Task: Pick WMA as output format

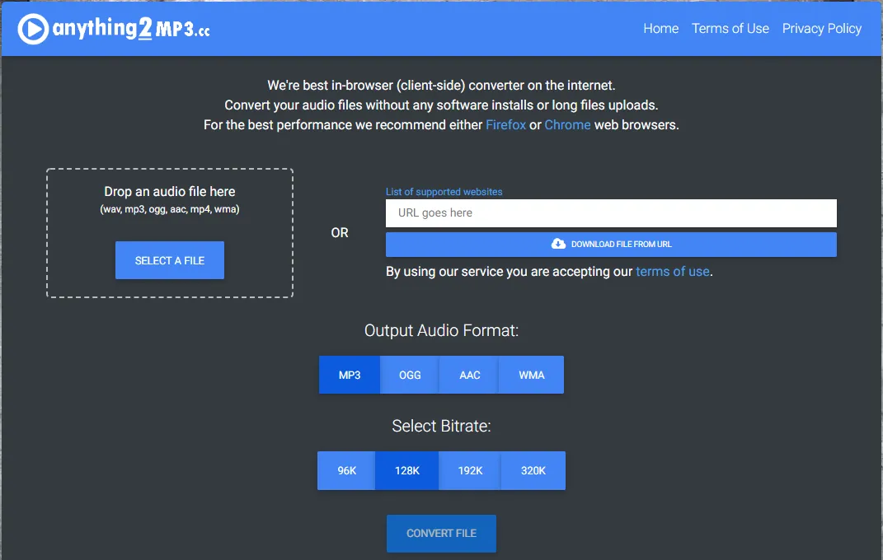Action: point(532,375)
